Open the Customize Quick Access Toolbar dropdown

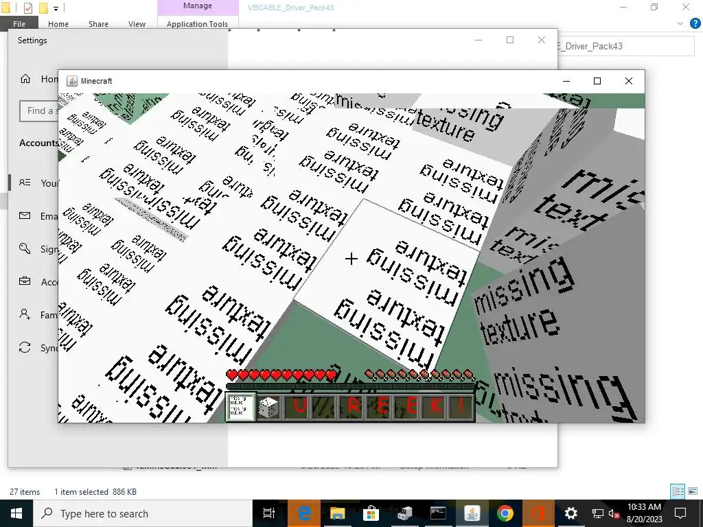coord(56,8)
